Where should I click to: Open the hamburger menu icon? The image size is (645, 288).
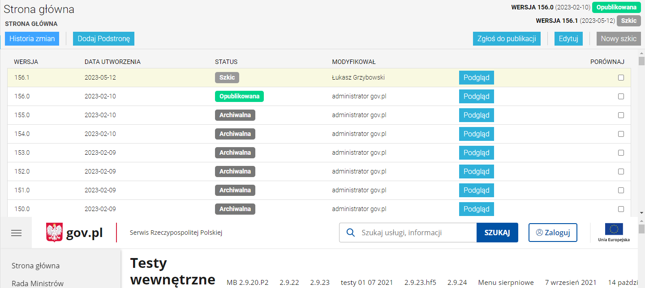point(16,233)
